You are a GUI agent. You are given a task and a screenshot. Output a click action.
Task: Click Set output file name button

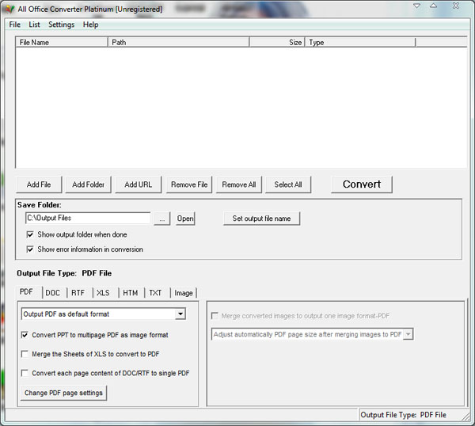pyautogui.click(x=261, y=219)
